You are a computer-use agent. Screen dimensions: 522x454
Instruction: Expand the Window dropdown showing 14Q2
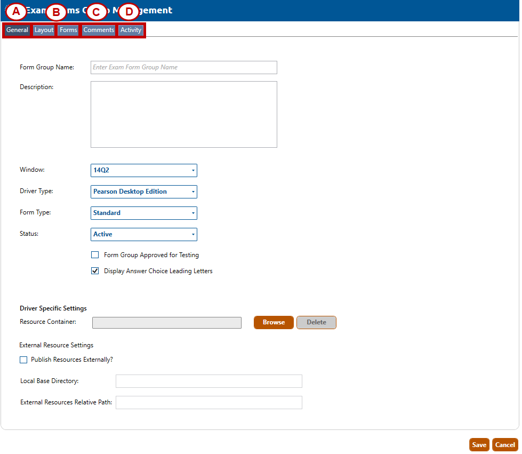point(144,170)
